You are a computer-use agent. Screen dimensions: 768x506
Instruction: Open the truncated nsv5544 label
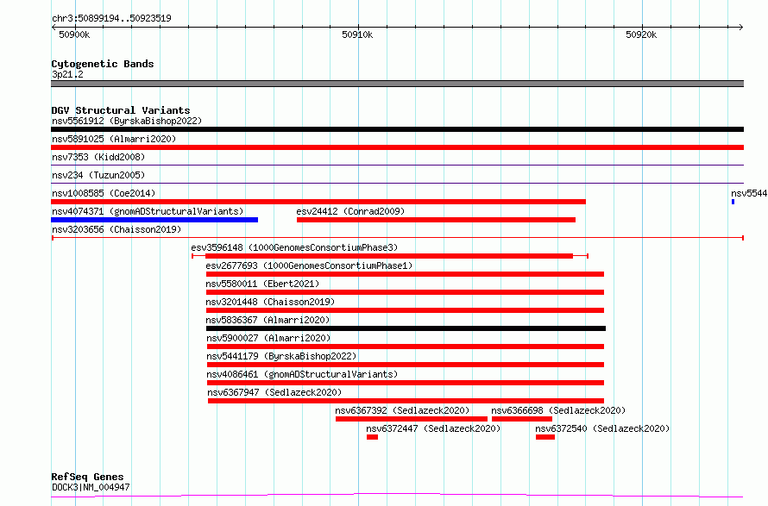pos(749,193)
